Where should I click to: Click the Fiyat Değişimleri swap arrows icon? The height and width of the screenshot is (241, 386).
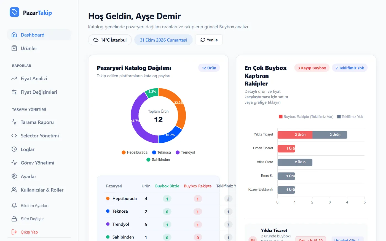coord(14,92)
